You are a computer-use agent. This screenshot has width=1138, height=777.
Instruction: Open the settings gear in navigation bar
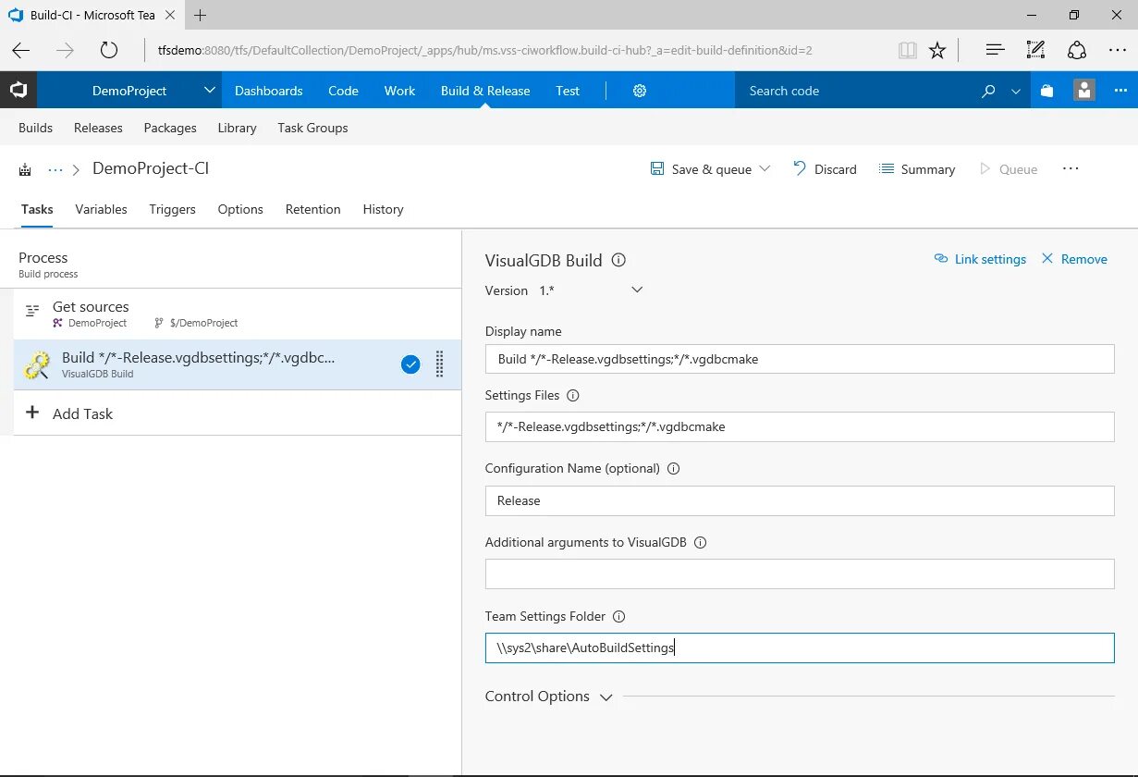[x=639, y=91]
